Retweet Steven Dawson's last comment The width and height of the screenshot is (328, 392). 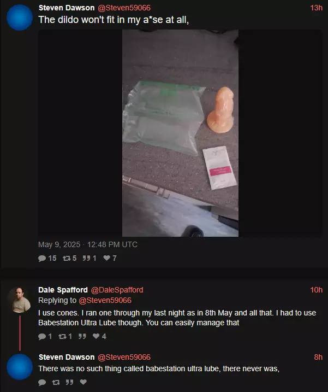pos(56,382)
